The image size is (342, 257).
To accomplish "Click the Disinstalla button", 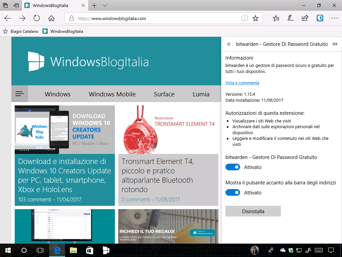I will (x=253, y=211).
